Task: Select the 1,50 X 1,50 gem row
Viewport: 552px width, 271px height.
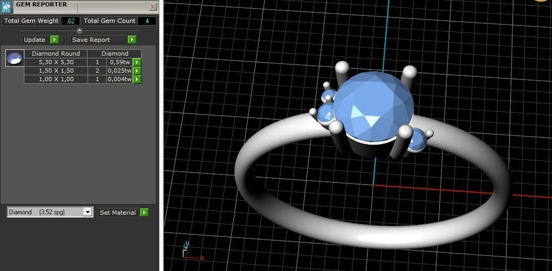Action: point(56,71)
